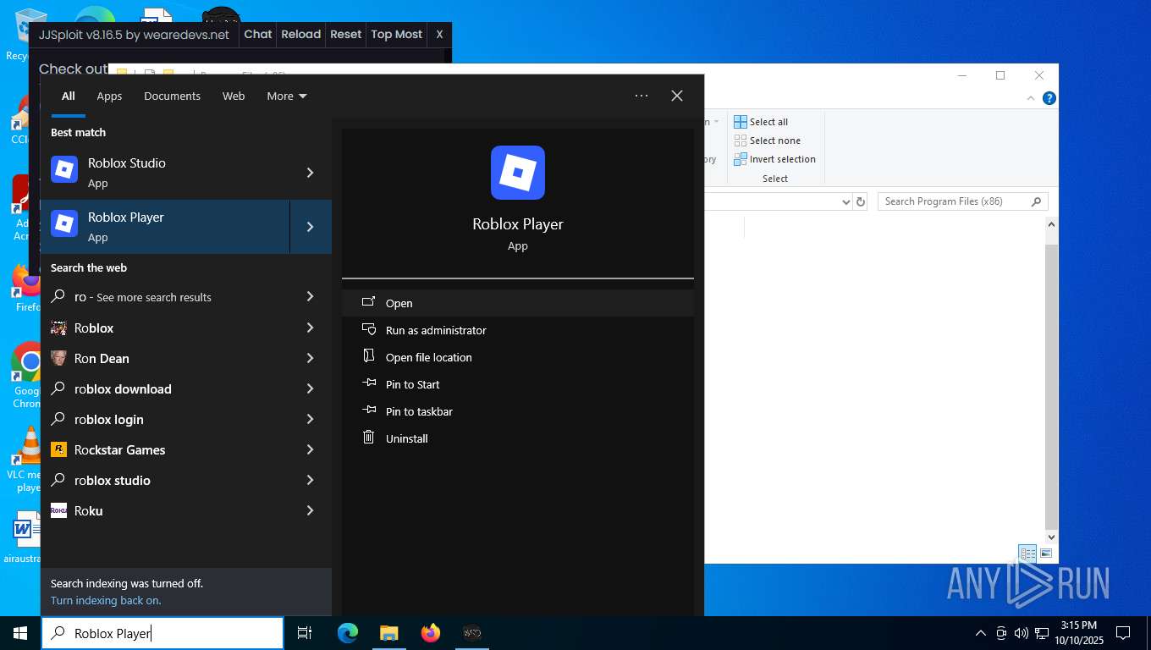The width and height of the screenshot is (1151, 650).
Task: Click Search Program Files (x86) box
Action: click(x=962, y=201)
